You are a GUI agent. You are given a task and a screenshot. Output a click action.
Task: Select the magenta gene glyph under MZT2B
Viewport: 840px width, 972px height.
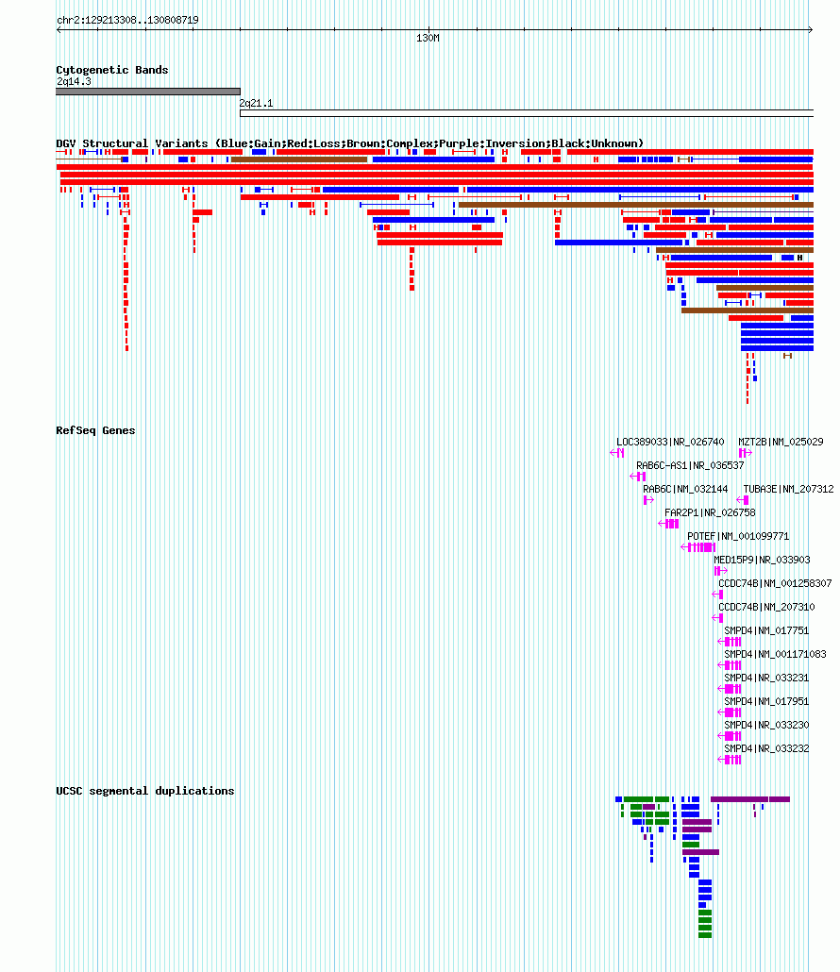click(746, 453)
